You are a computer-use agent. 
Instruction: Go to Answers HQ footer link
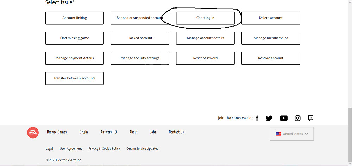pos(108,132)
